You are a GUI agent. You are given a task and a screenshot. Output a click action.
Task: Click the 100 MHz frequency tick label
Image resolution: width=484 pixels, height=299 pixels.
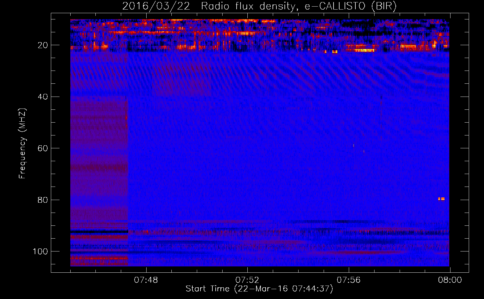pyautogui.click(x=40, y=251)
